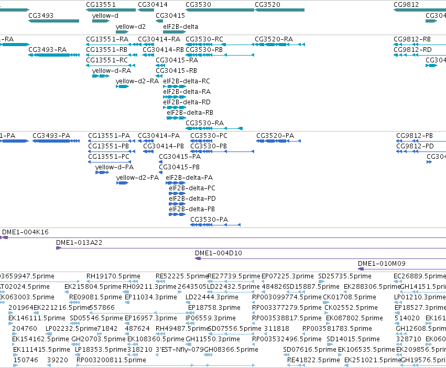Click protein CG3520-PA
This screenshot has width=446, height=368.
tap(275, 136)
